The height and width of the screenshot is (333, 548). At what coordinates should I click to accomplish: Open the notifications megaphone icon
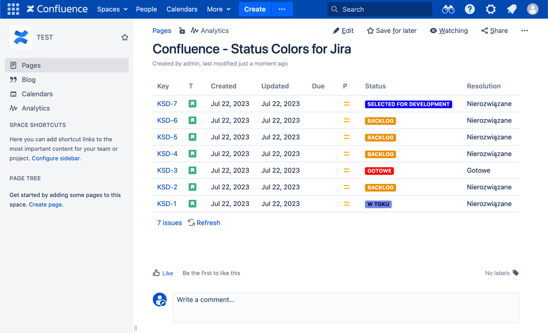click(512, 9)
